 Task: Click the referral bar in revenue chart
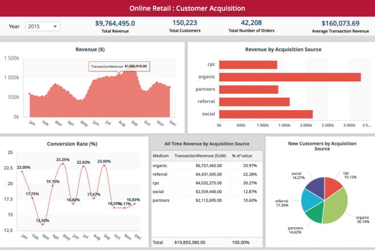pos(254,102)
